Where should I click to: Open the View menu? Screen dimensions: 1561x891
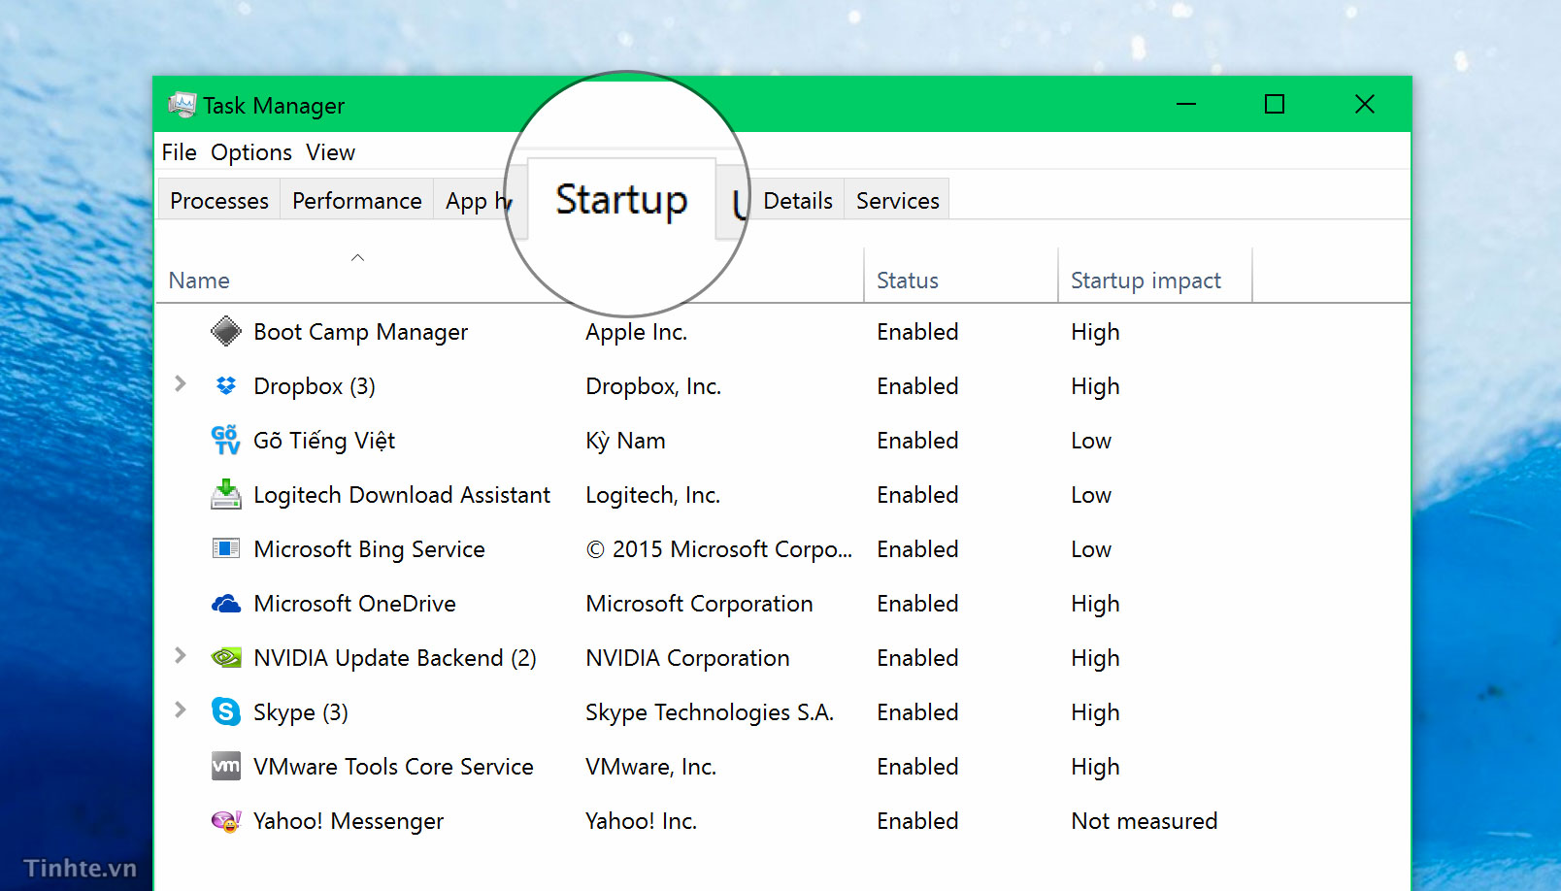click(331, 152)
